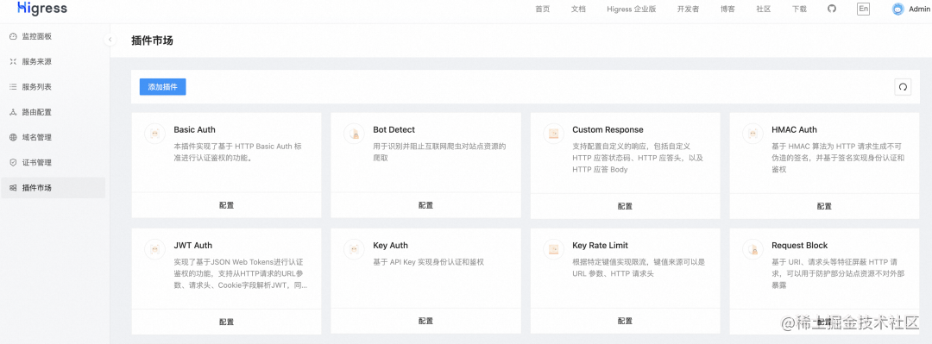932x344 pixels.
Task: Click the 服务来源 sidebar icon
Action: tap(13, 62)
